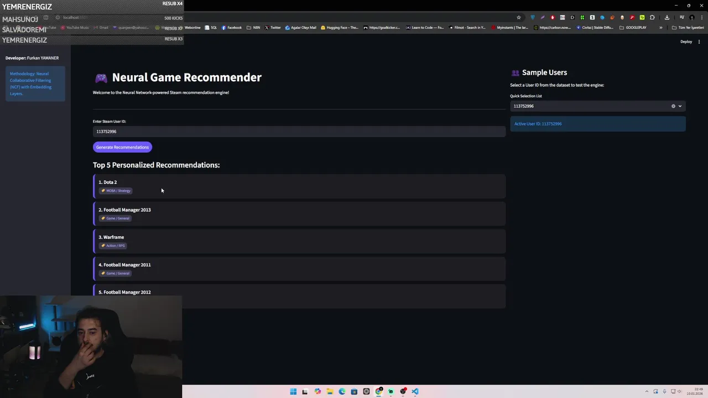Image resolution: width=708 pixels, height=398 pixels.
Task: Open the Hugging Face bookmark
Action: 340,28
